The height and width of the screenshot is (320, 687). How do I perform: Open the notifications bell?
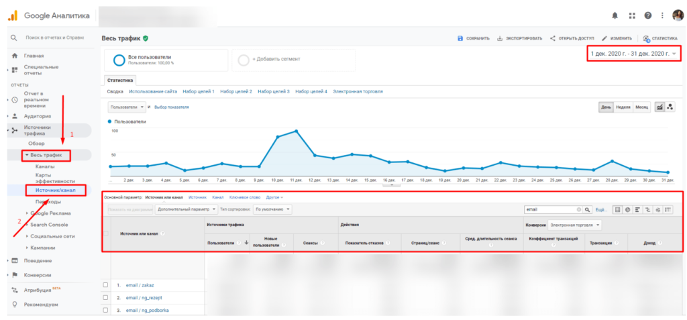pyautogui.click(x=615, y=16)
